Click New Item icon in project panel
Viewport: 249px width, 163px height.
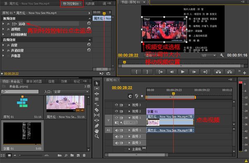click(x=78, y=156)
